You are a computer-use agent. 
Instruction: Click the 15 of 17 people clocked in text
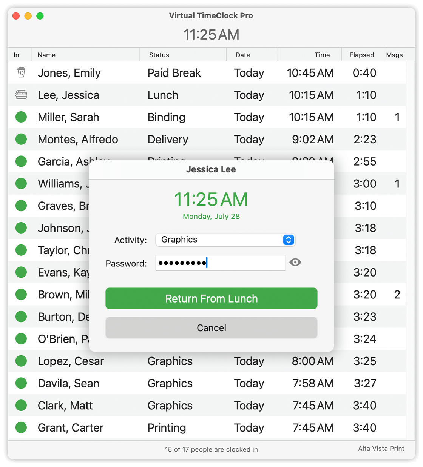[211, 449]
